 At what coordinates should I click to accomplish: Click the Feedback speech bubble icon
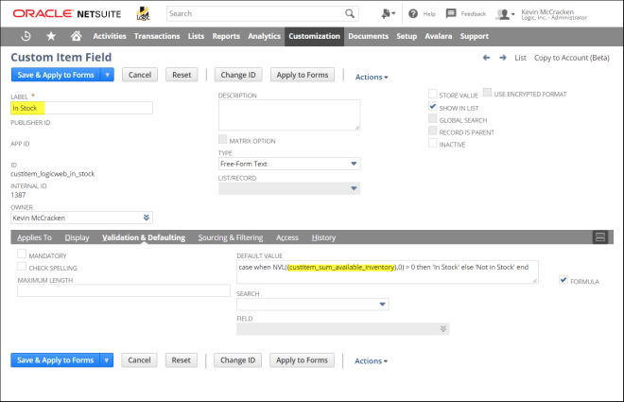coord(450,13)
